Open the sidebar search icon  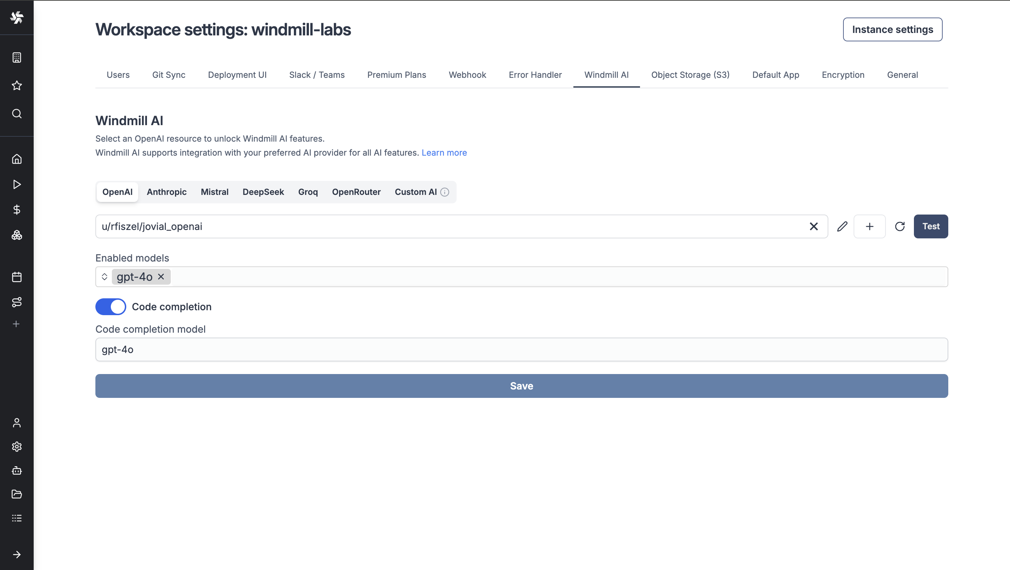point(16,114)
